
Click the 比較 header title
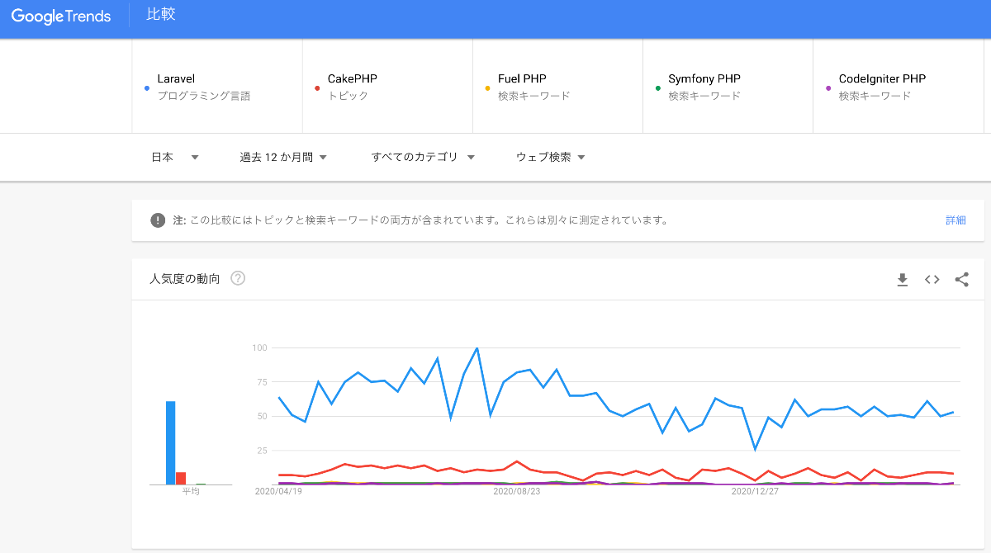pos(161,15)
